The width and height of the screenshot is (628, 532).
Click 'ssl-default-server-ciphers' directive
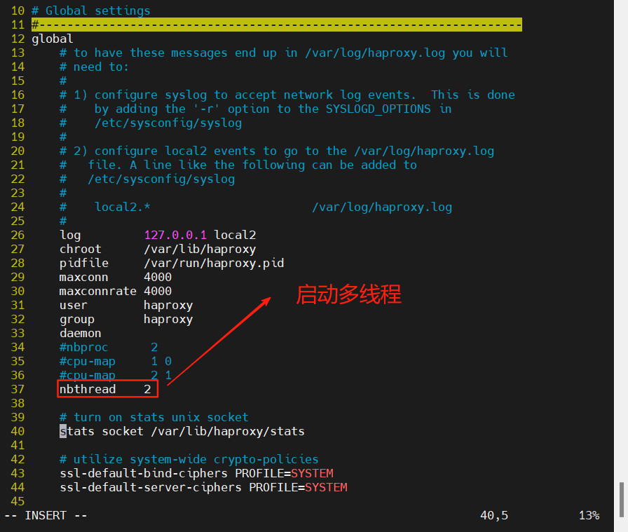click(x=151, y=488)
